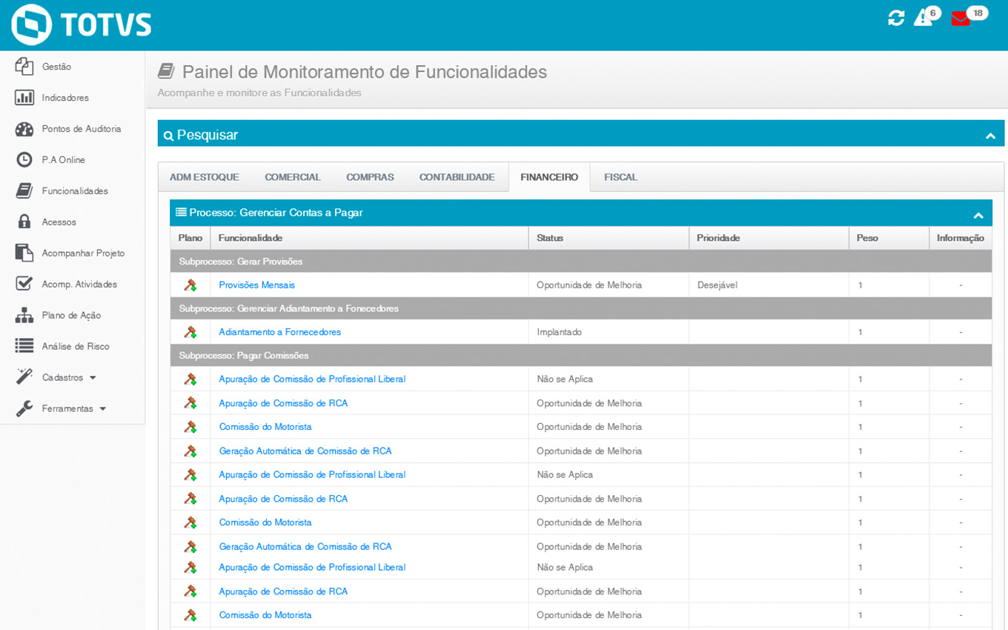This screenshot has height=630, width=1008.
Task: Open the Adiantamento a Fornecedores link
Action: coord(279,332)
